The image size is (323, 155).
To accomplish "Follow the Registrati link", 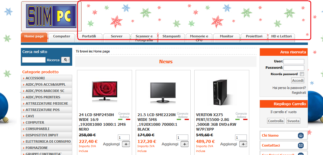I will click(299, 93).
